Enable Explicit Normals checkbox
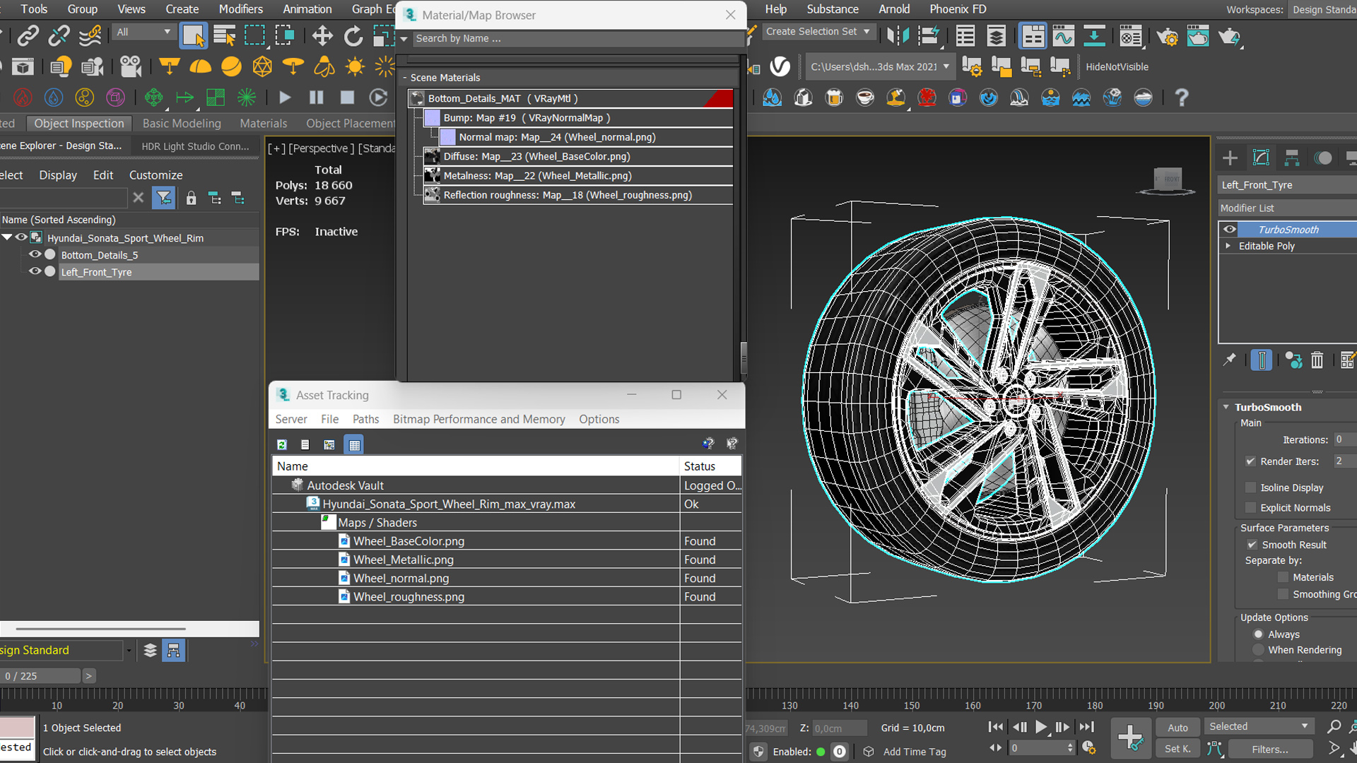The height and width of the screenshot is (763, 1357). point(1250,507)
